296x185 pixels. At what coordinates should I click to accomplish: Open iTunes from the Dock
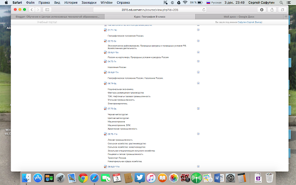[x=151, y=178]
